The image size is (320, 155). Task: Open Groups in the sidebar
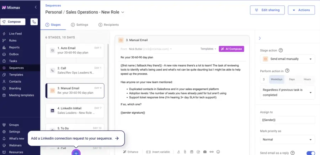14,125
